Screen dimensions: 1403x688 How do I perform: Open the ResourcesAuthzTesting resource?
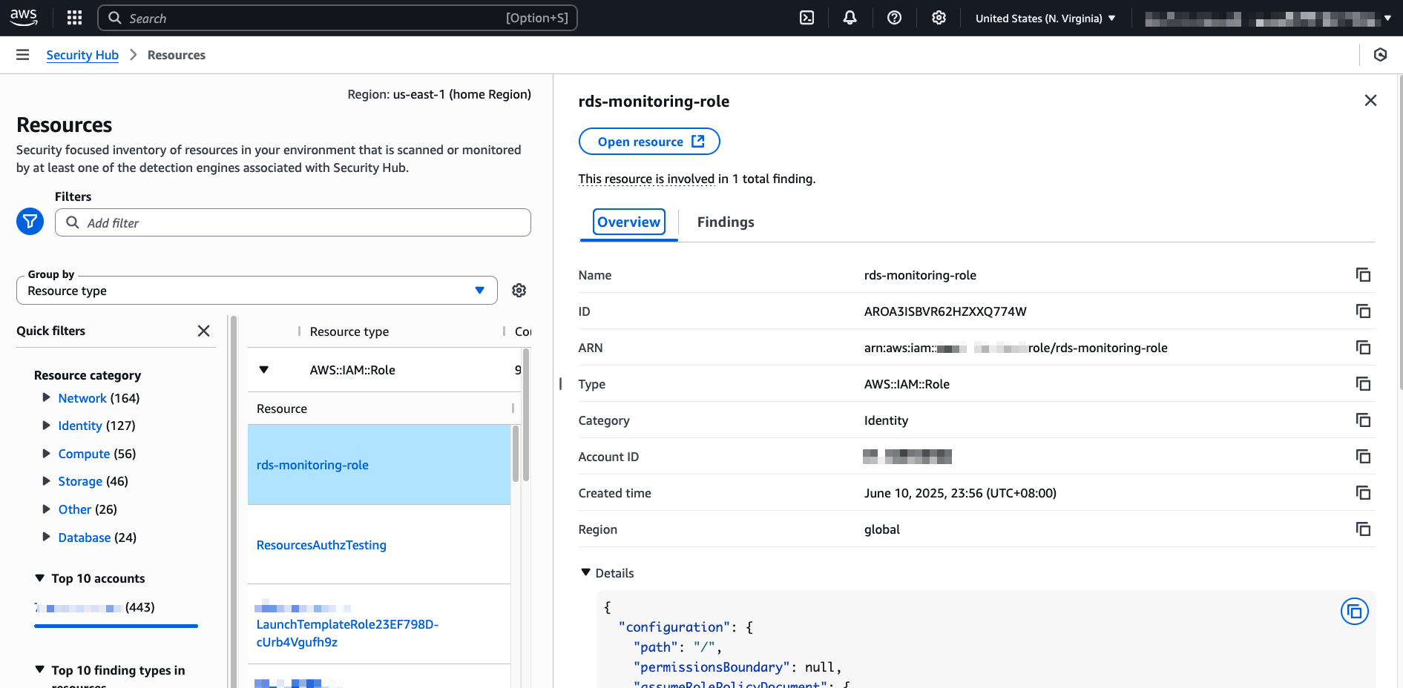(321, 545)
